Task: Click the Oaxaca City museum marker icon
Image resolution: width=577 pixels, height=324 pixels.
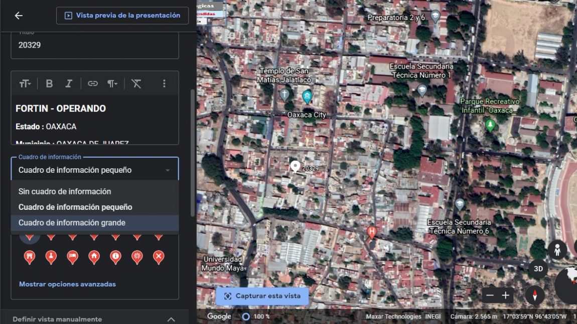Action: (x=307, y=97)
